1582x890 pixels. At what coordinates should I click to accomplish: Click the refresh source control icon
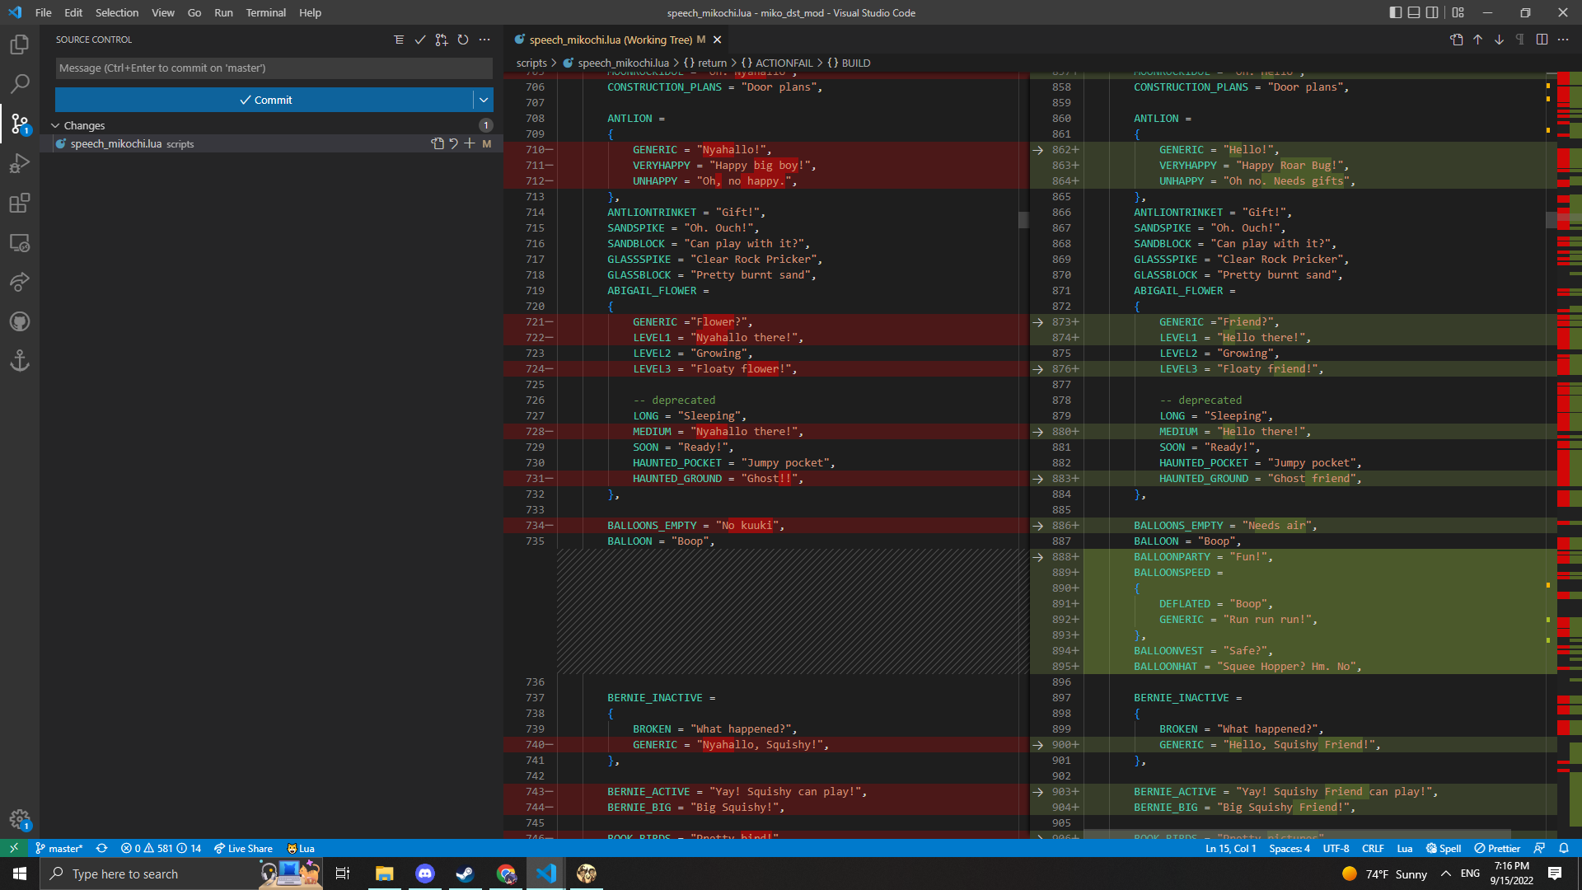(463, 40)
